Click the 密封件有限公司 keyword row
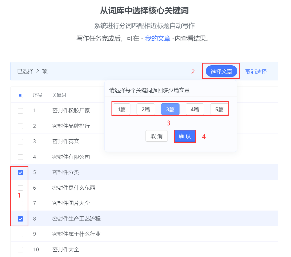The height and width of the screenshot is (257, 291). pyautogui.click(x=71, y=157)
